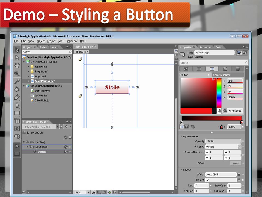Click the rainbow hue slider strip
Viewport: 262px width, 197px height.
click(219, 93)
